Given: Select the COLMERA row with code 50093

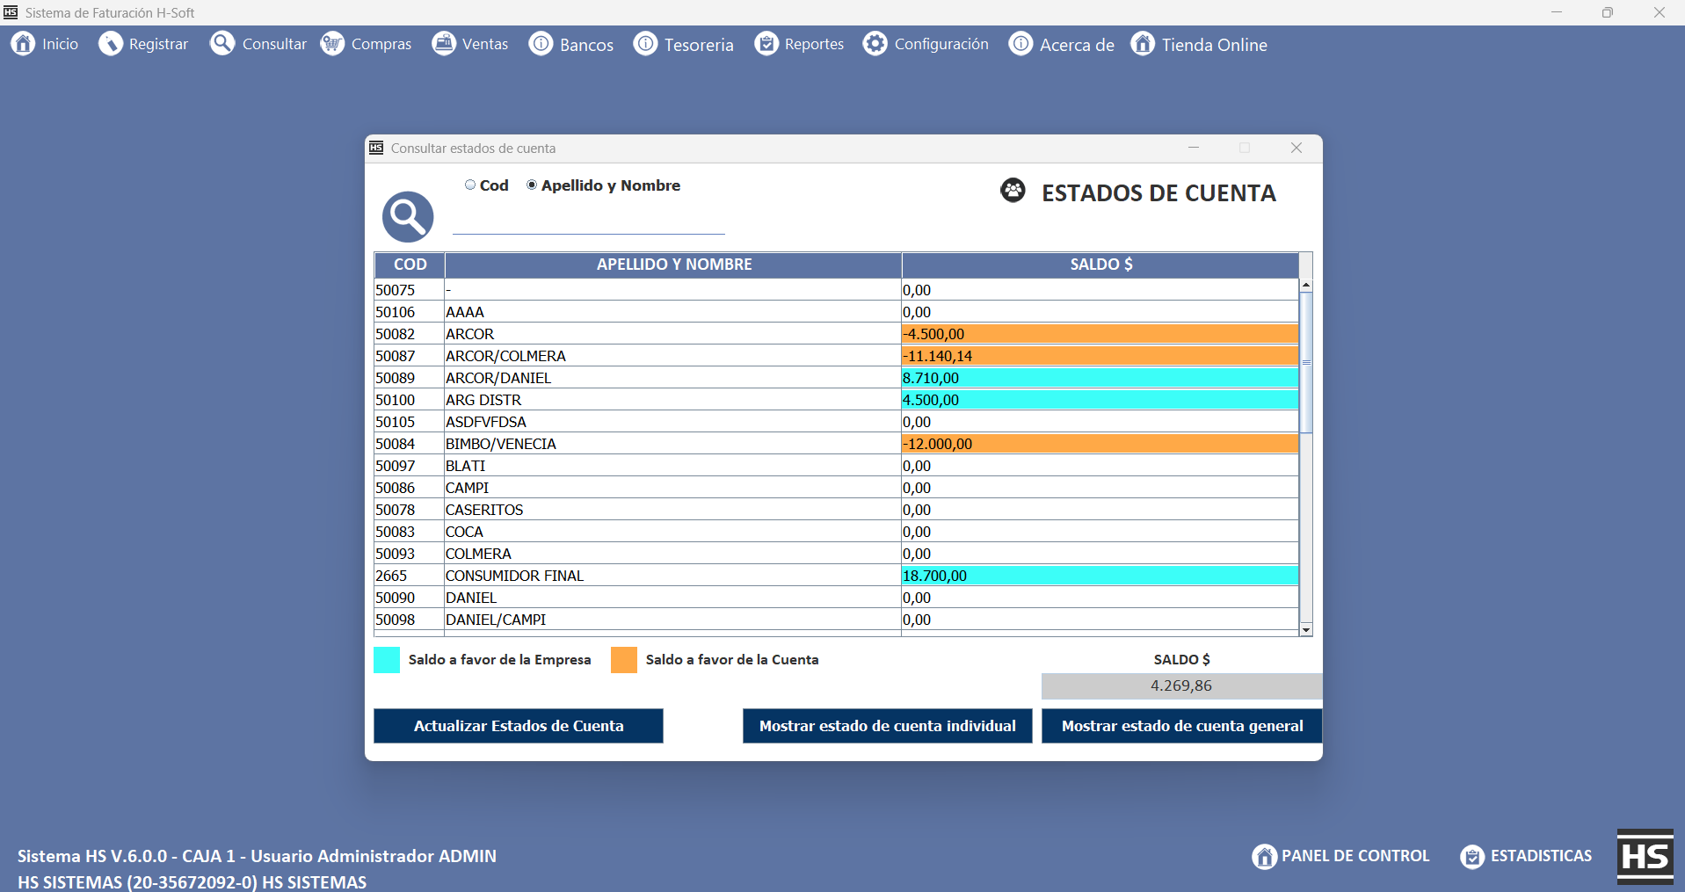Looking at the screenshot, I should pos(836,554).
